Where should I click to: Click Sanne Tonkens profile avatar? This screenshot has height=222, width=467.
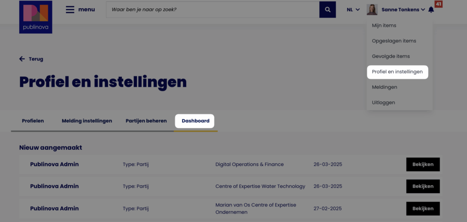pos(372,10)
